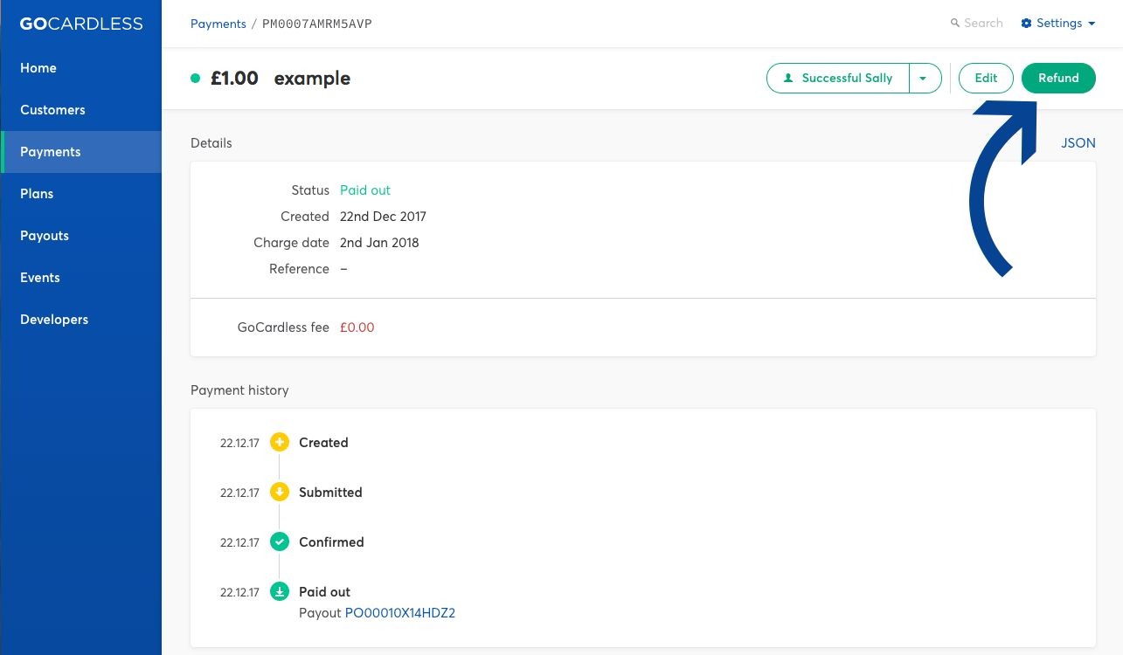Click the GoCardless logo
The height and width of the screenshot is (655, 1123).
click(x=81, y=24)
